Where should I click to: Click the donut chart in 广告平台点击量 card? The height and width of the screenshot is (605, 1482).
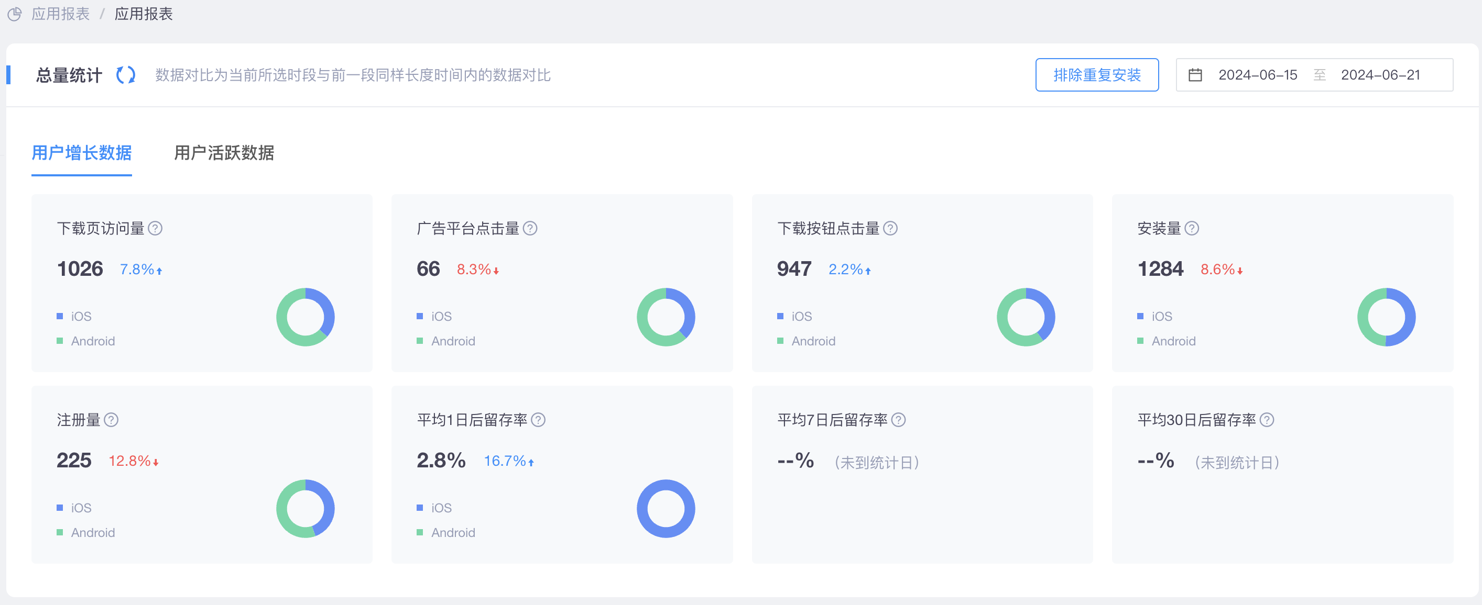tap(666, 317)
